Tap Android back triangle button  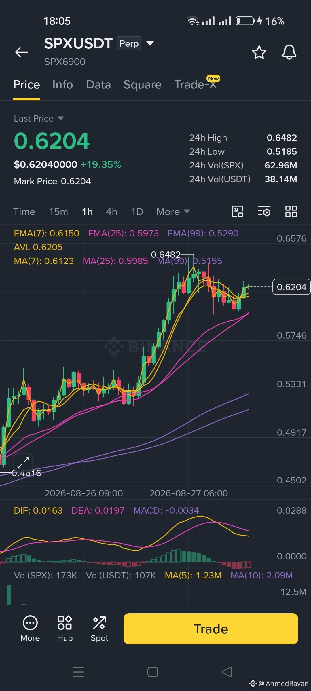[227, 672]
